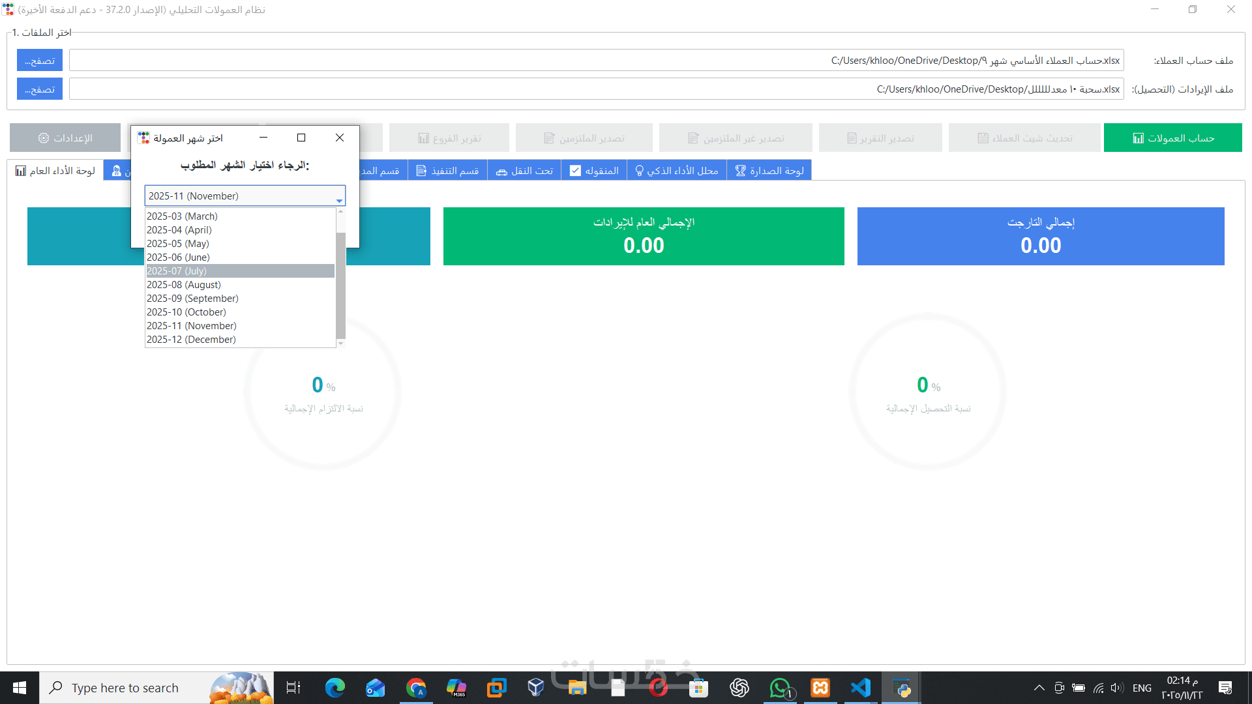Switch to لوحة الأداء العام tab
The image size is (1252, 704).
[x=55, y=171]
